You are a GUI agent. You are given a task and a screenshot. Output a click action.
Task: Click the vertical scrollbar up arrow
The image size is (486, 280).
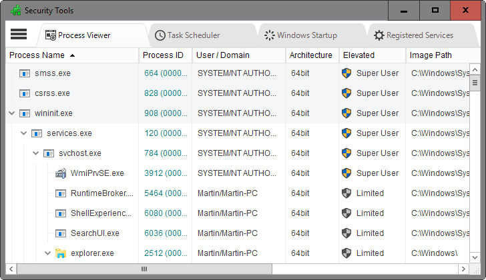475,69
